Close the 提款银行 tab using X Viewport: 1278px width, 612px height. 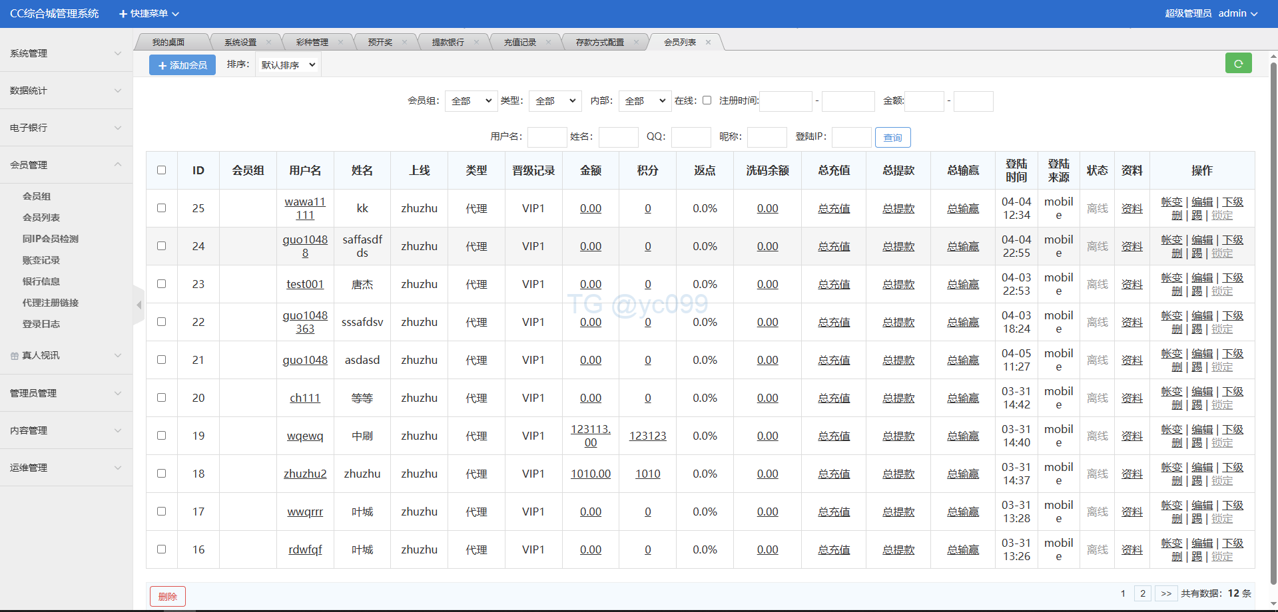coord(476,43)
